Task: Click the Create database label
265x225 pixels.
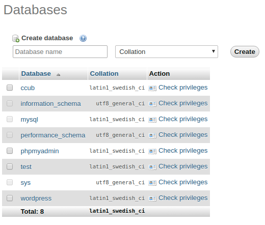Action: [x=47, y=38]
